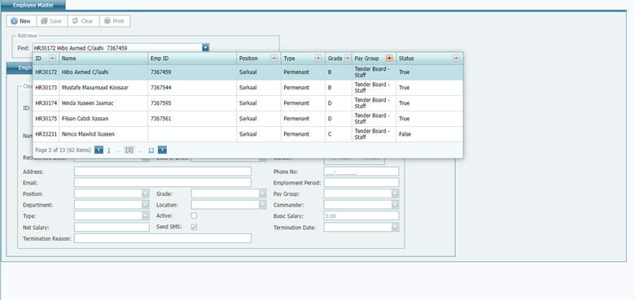Click the Address input field

tap(163, 172)
